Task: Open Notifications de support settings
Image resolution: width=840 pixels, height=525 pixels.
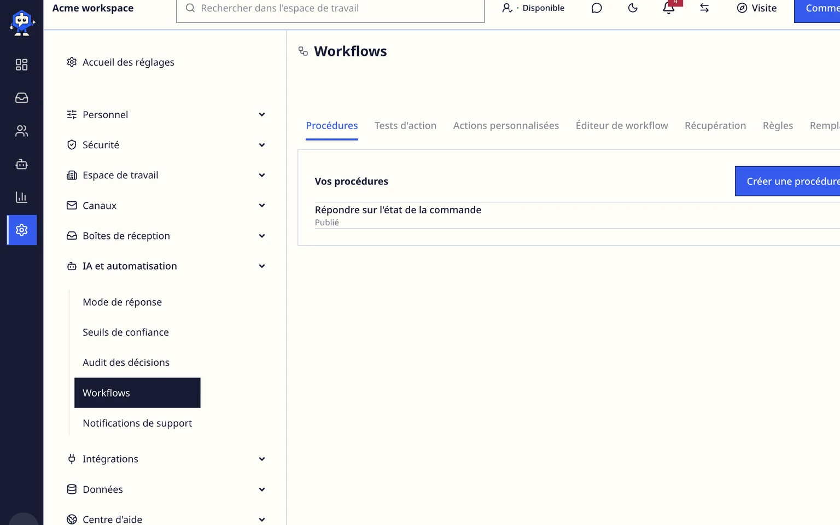Action: pos(137,423)
